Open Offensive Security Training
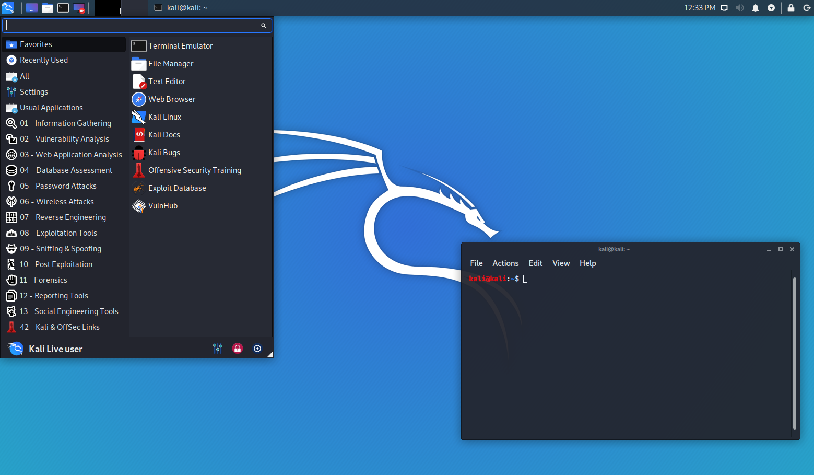Viewport: 814px width, 475px height. point(194,170)
